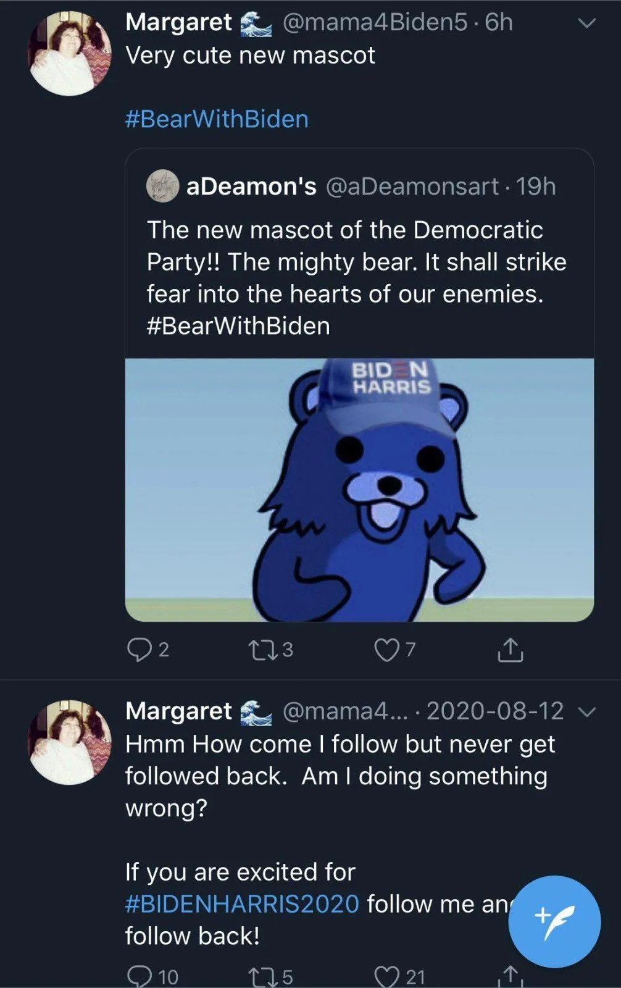Screen dimensions: 621x988
Task: View the blue bear mascot image
Action: point(359,490)
